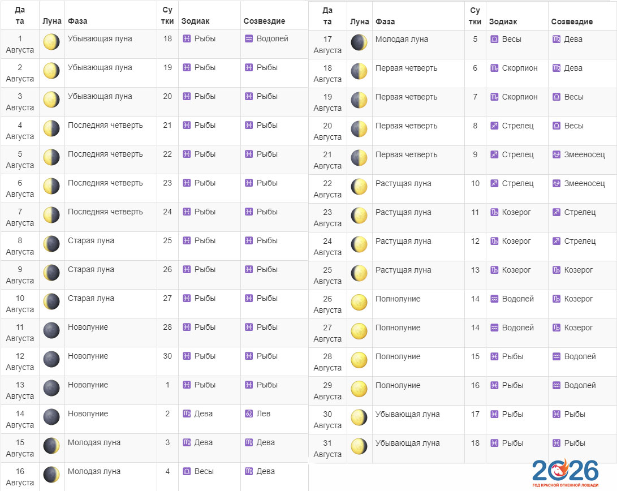The width and height of the screenshot is (617, 491).
Task: Click the Стрелец zodiac text for 20 Августа
Action: (517, 126)
